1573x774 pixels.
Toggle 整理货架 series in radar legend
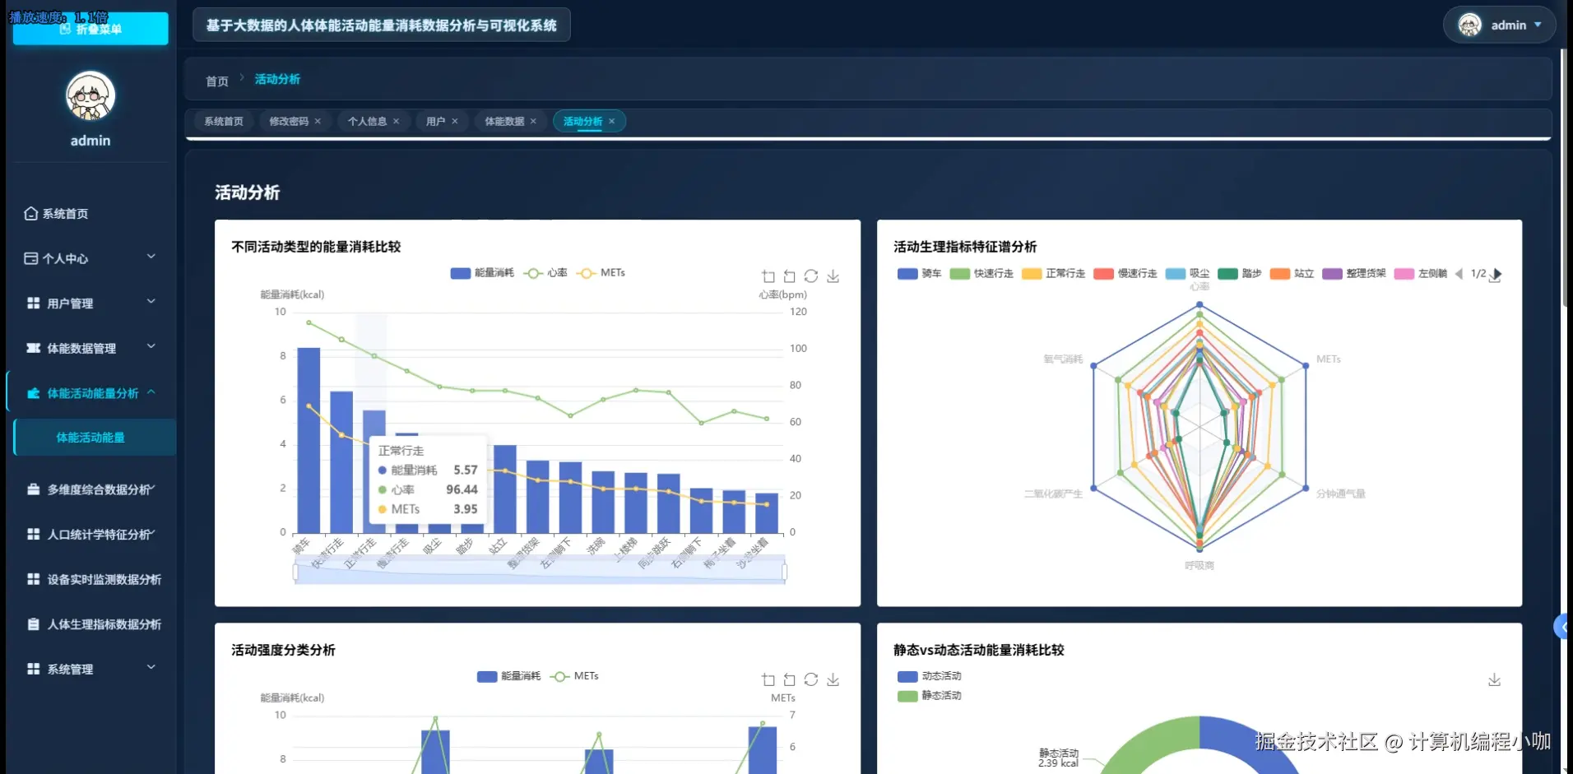click(1354, 274)
